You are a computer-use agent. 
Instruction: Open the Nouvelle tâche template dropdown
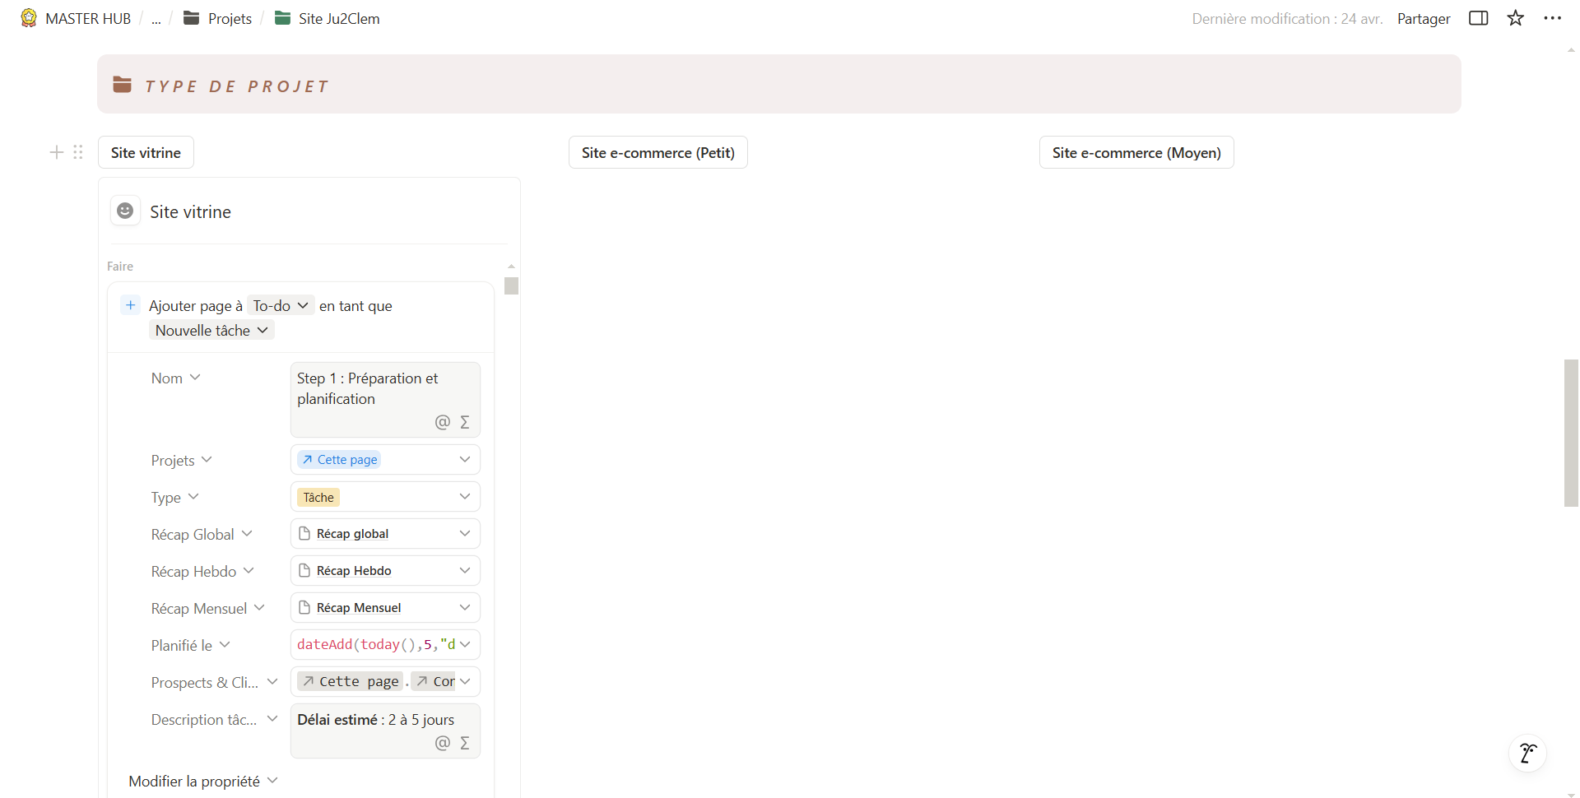tap(211, 330)
